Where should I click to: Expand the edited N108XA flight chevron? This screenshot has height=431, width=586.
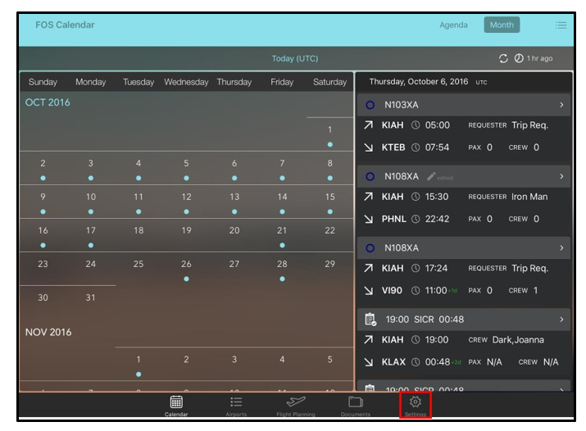(561, 176)
